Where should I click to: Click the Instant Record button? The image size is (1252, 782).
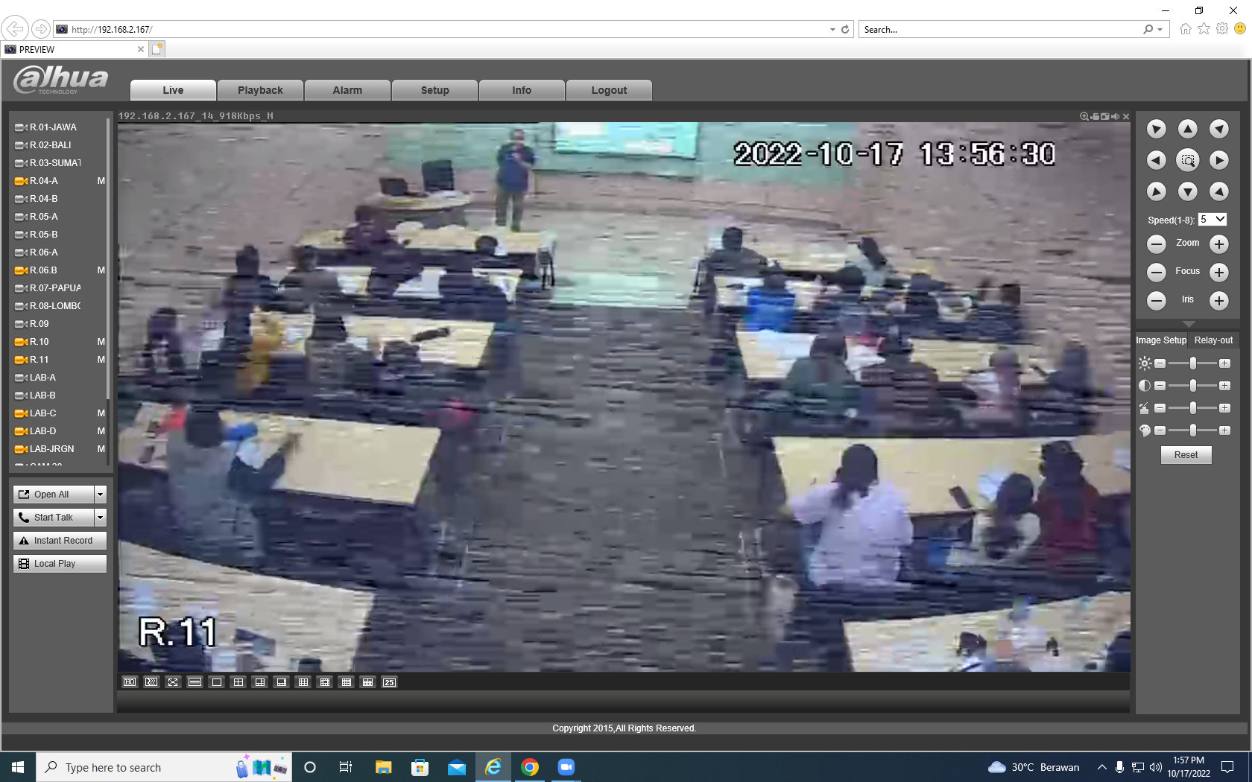pyautogui.click(x=60, y=541)
